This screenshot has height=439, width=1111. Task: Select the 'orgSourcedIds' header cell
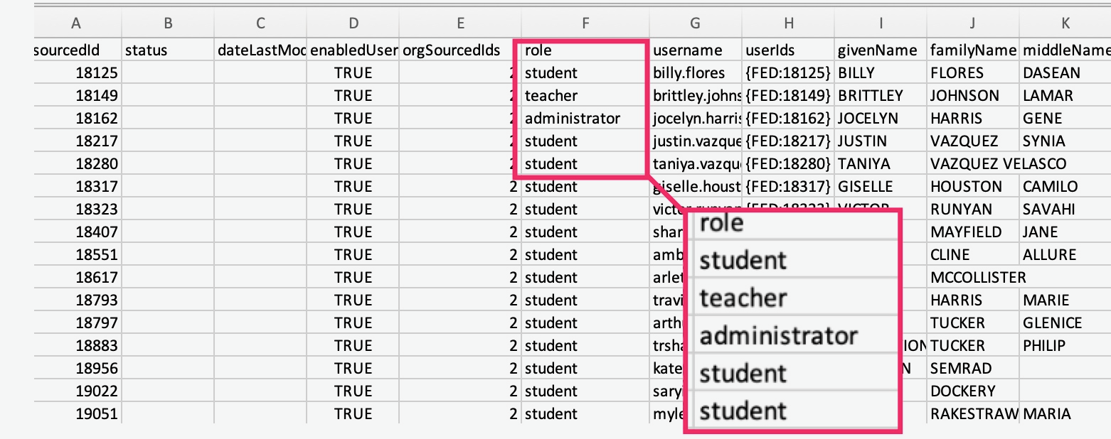pos(460,50)
